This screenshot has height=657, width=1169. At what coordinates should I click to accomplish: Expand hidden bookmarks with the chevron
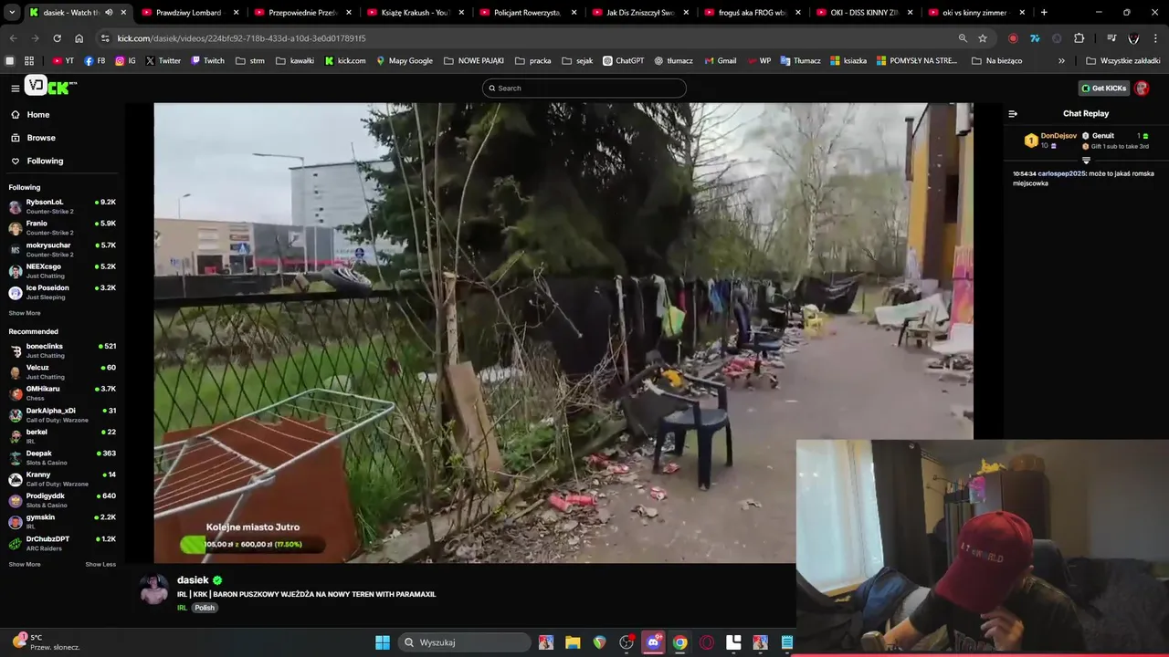pyautogui.click(x=1061, y=60)
